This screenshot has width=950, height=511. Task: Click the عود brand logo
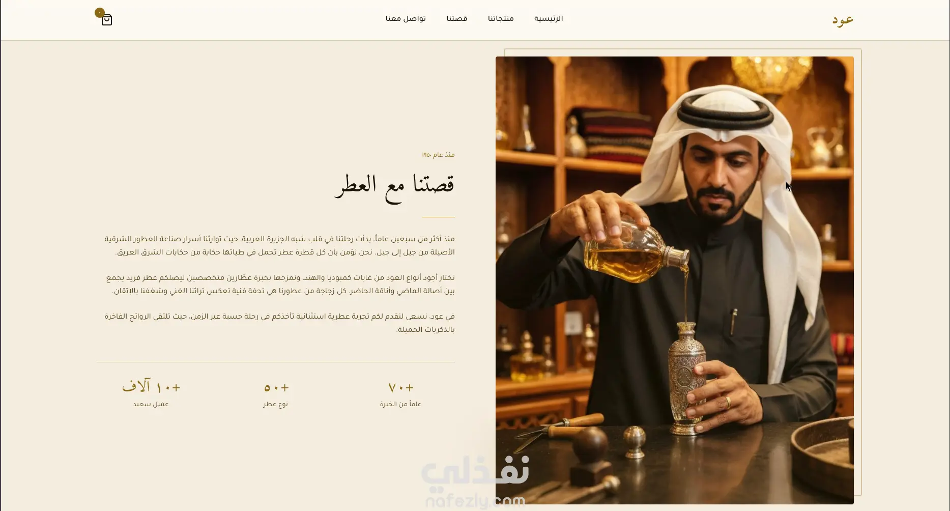843,20
